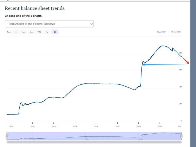Click the horizontal scrollbar beneath the navigator
This screenshot has width=196, height=147.
94,142
